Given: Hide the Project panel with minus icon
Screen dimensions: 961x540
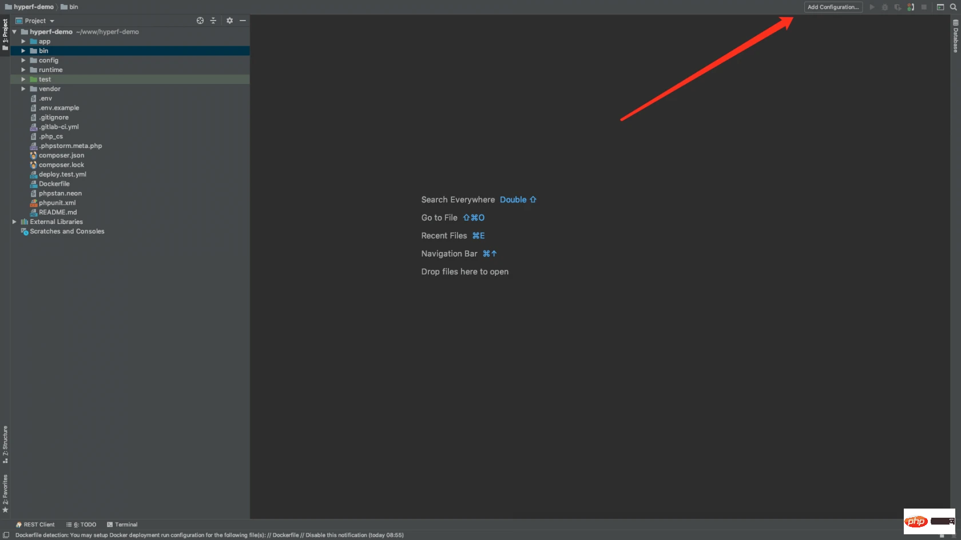Looking at the screenshot, I should (x=243, y=21).
